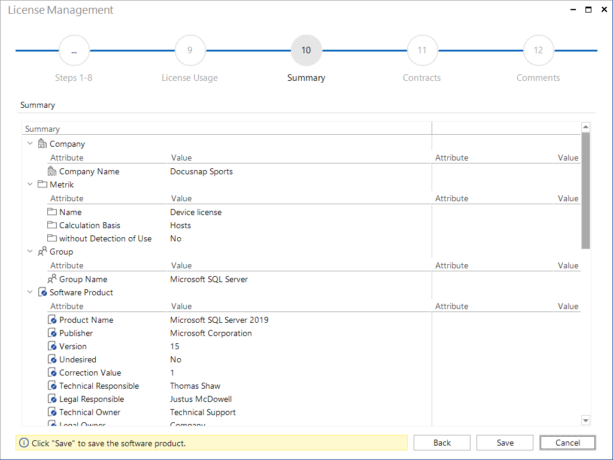Click the Product Name row icon
Viewport: 613px width, 460px height.
[53, 320]
